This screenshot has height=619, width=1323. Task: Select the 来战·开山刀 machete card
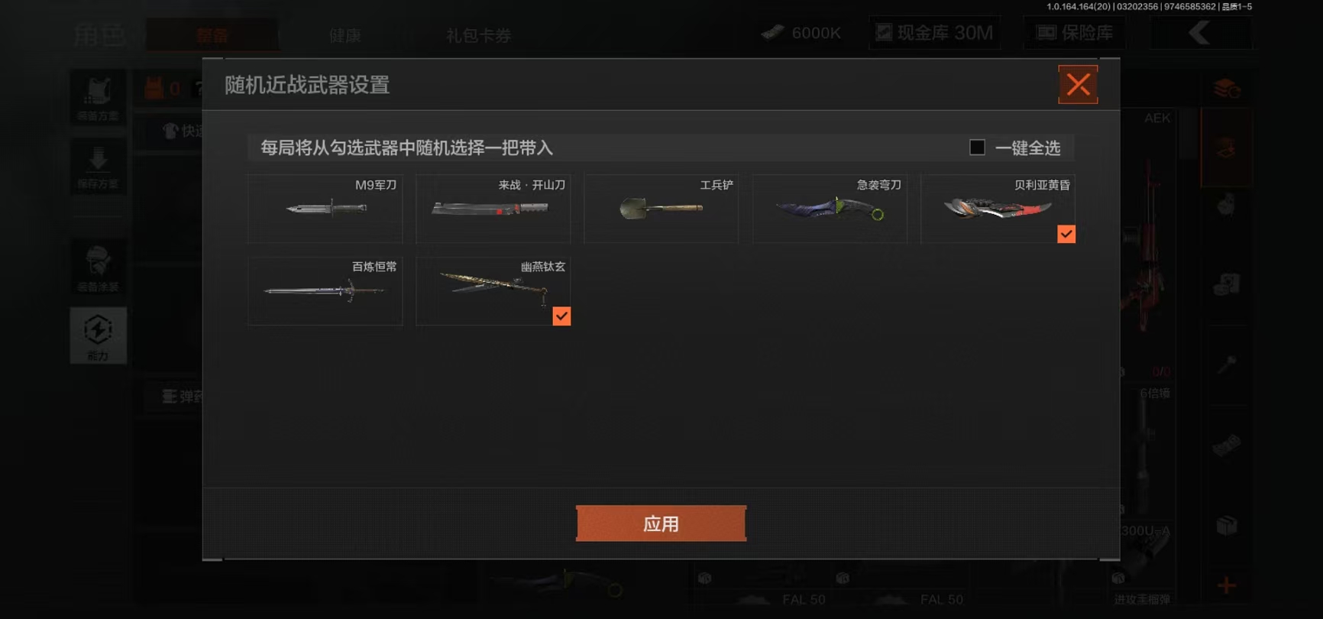(x=493, y=209)
